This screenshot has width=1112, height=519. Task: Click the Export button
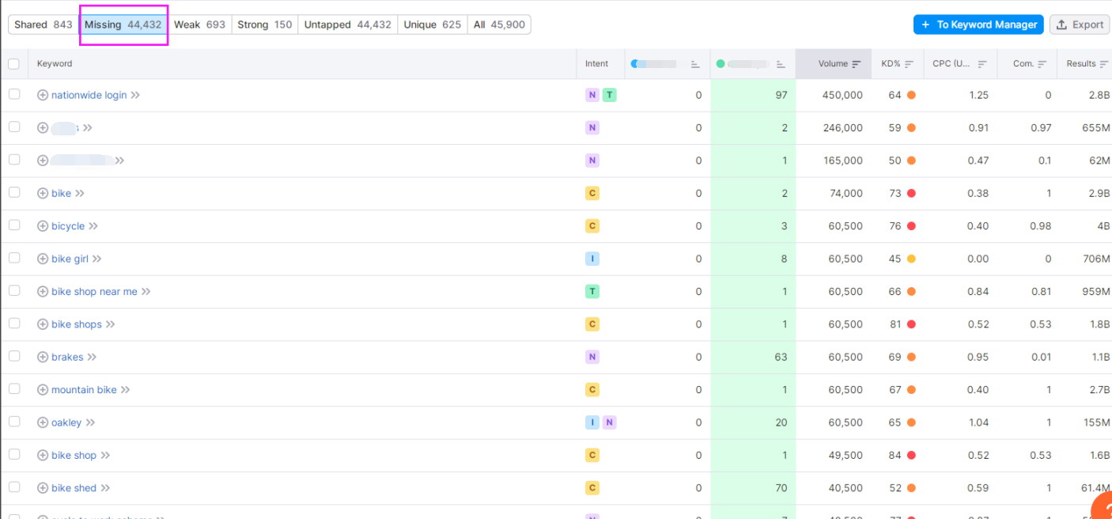point(1080,25)
